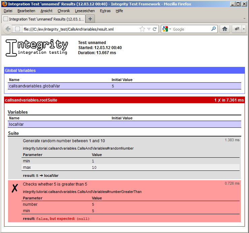The image size is (249, 233).
Task: Click the Integrity logo image
Action: (x=37, y=47)
